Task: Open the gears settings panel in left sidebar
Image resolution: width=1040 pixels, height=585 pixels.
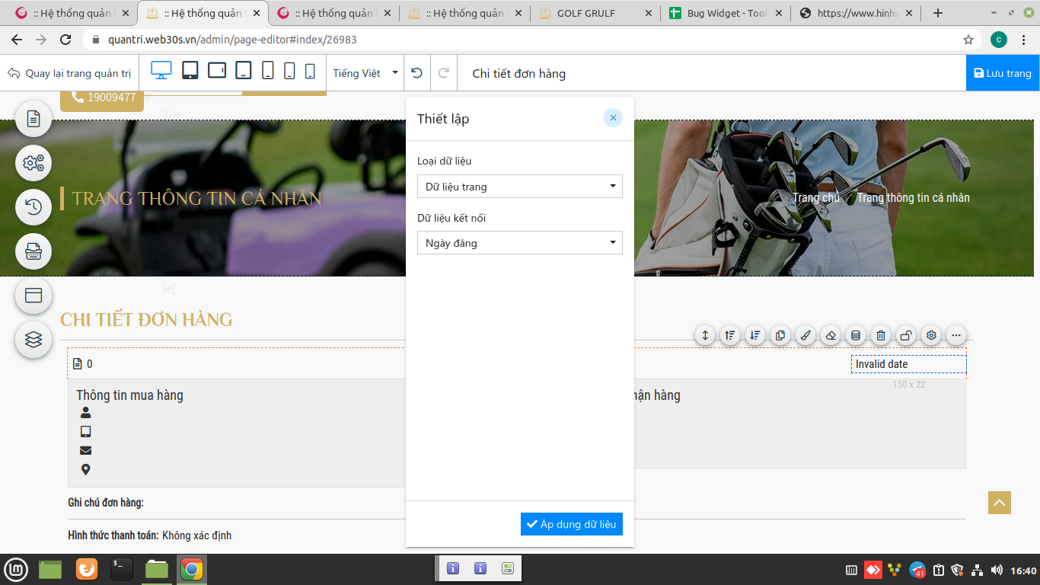Action: pyautogui.click(x=33, y=162)
